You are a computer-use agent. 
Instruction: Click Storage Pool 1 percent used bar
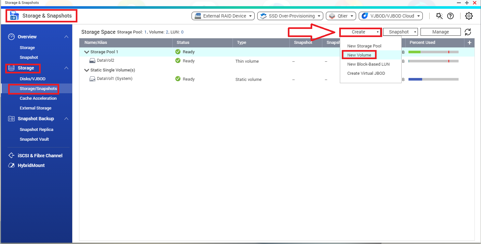click(434, 52)
